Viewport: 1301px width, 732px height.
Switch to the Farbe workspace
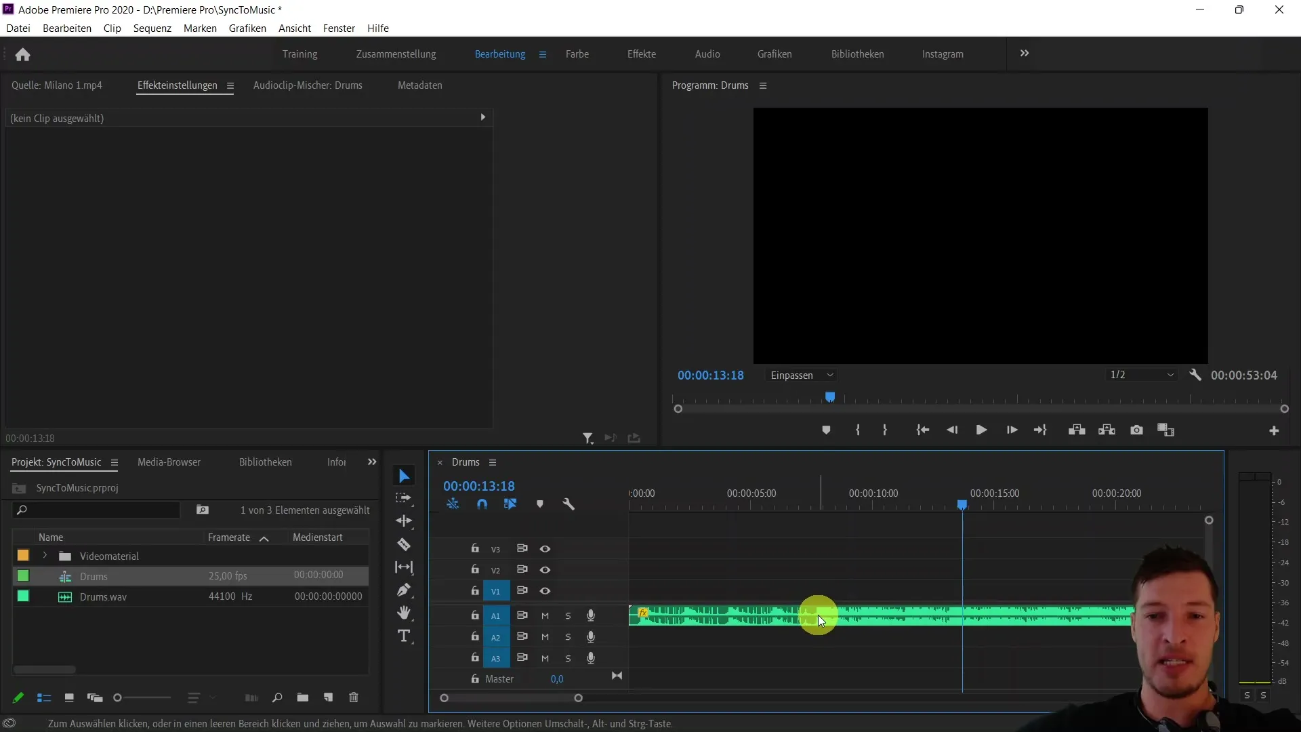[577, 54]
